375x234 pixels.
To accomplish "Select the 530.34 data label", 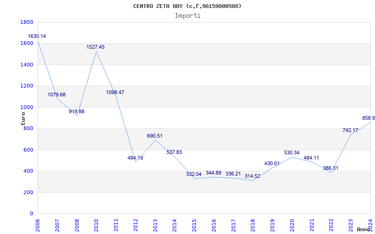I will pyautogui.click(x=292, y=153).
